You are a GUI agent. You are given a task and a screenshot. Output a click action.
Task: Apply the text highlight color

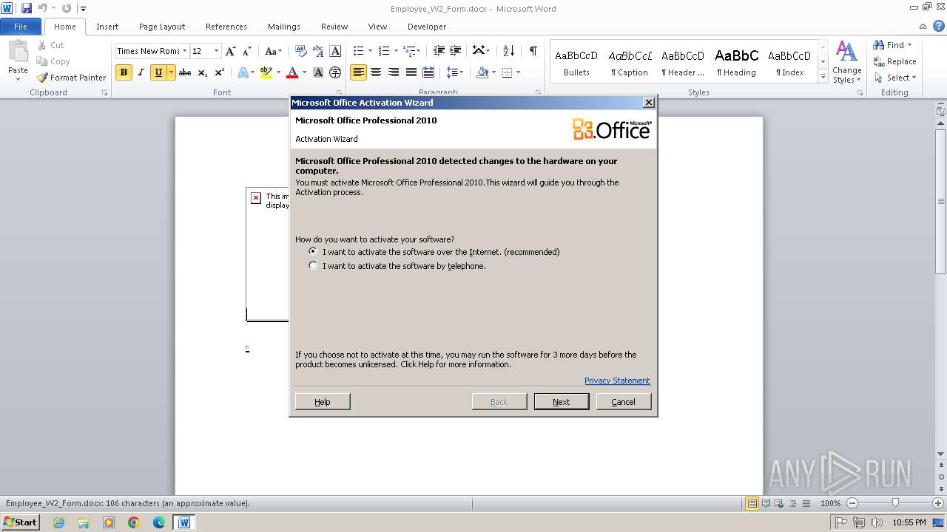coord(266,72)
